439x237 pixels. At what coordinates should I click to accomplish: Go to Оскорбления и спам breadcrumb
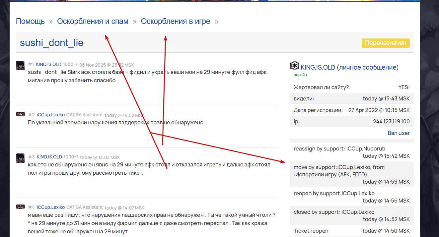(93, 21)
